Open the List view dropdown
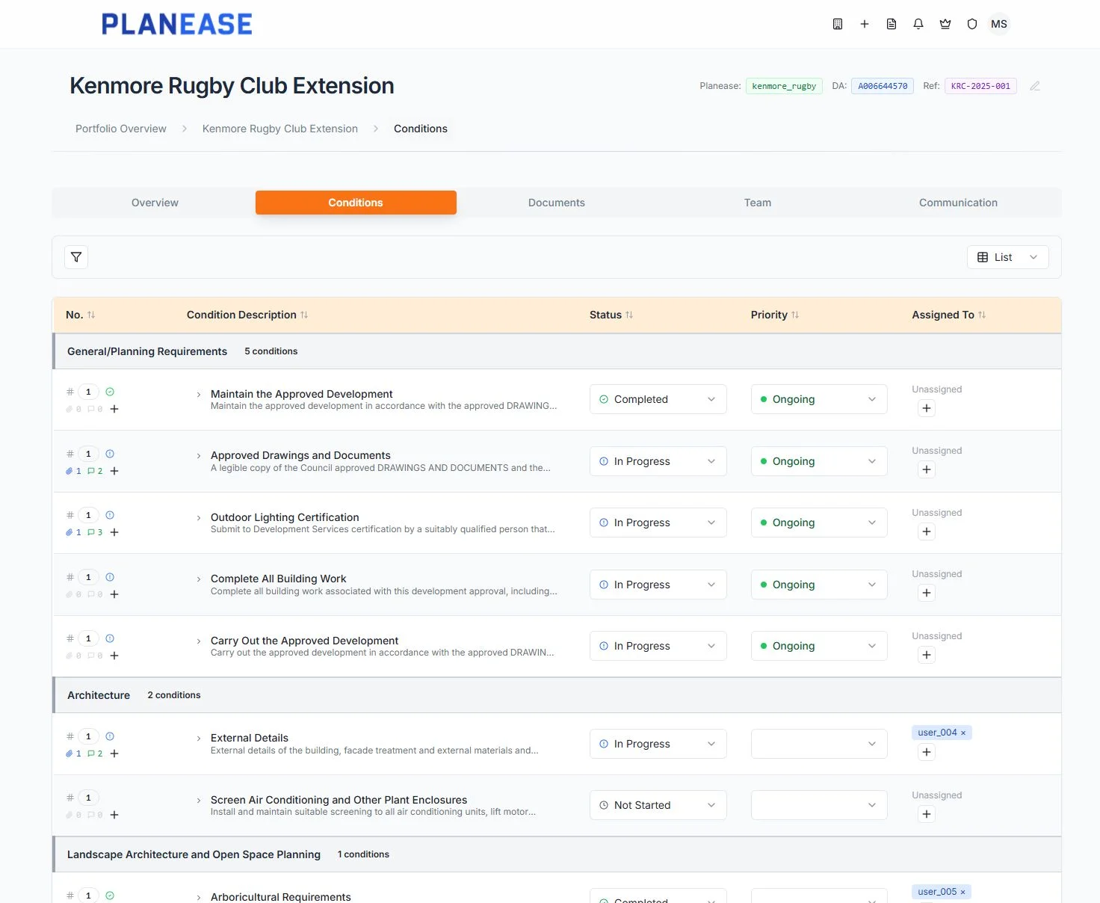The height and width of the screenshot is (903, 1100). pos(1007,257)
